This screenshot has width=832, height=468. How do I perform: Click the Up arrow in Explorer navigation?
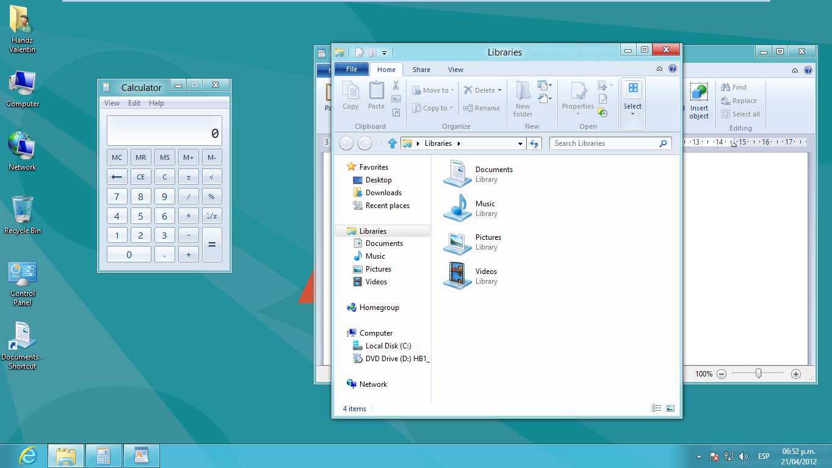tap(392, 143)
